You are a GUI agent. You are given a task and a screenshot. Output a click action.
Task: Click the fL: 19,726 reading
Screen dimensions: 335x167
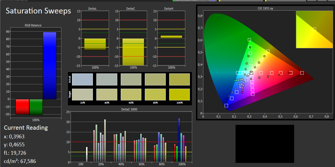[15, 153]
